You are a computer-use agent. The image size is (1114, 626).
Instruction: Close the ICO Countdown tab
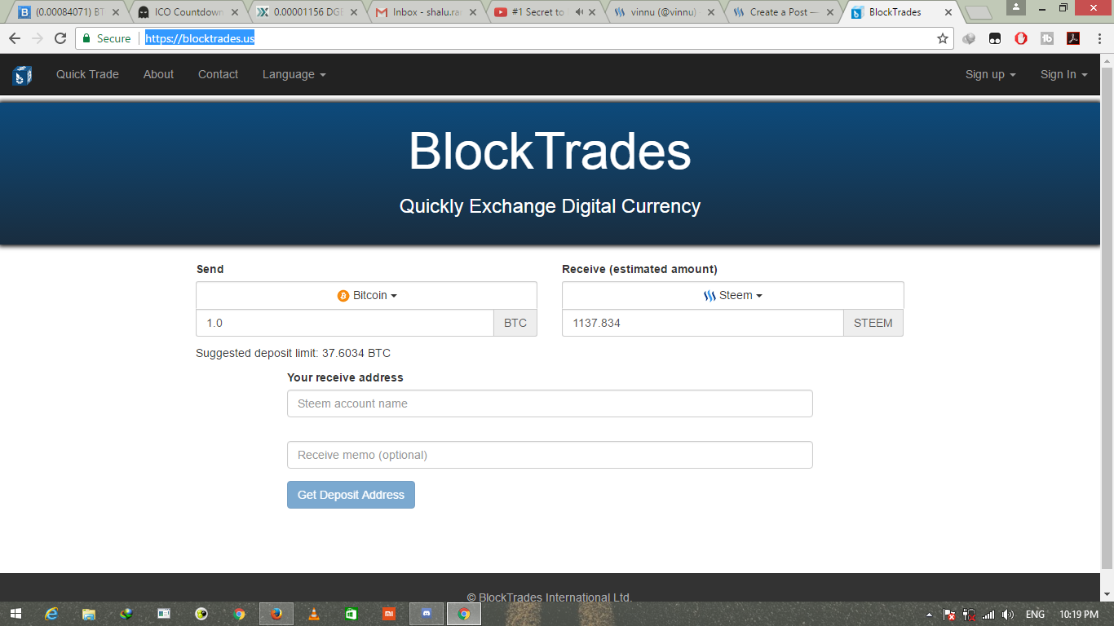pos(234,12)
